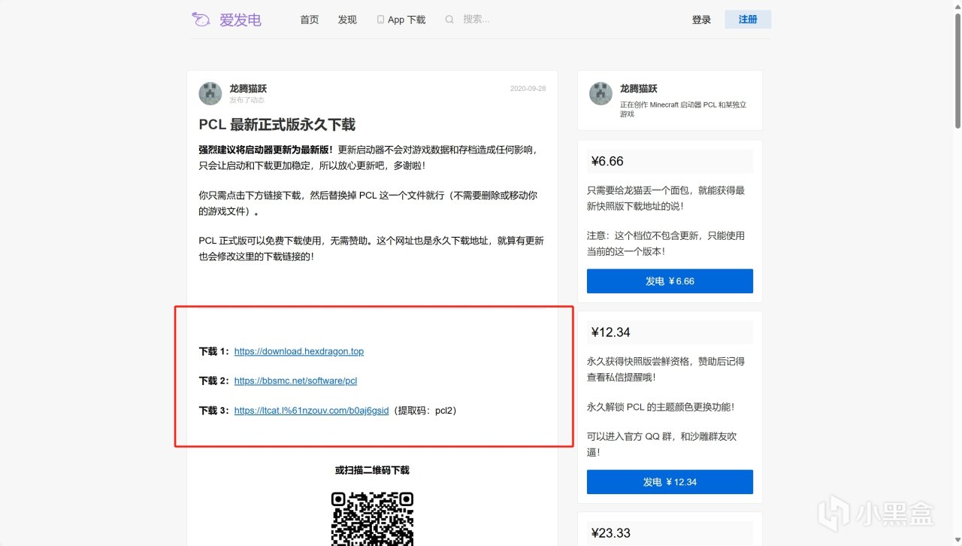
Task: Click the phone icon beside App 下载
Action: coord(380,20)
